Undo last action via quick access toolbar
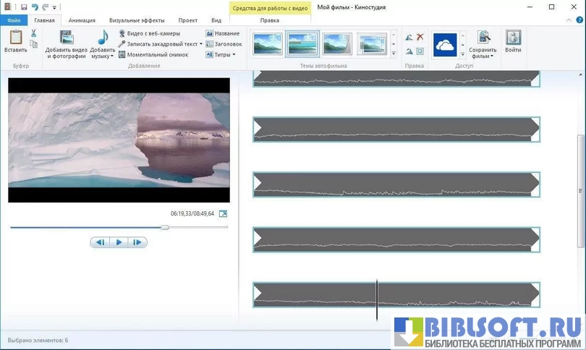Screen dimensions: 586x350 34,7
